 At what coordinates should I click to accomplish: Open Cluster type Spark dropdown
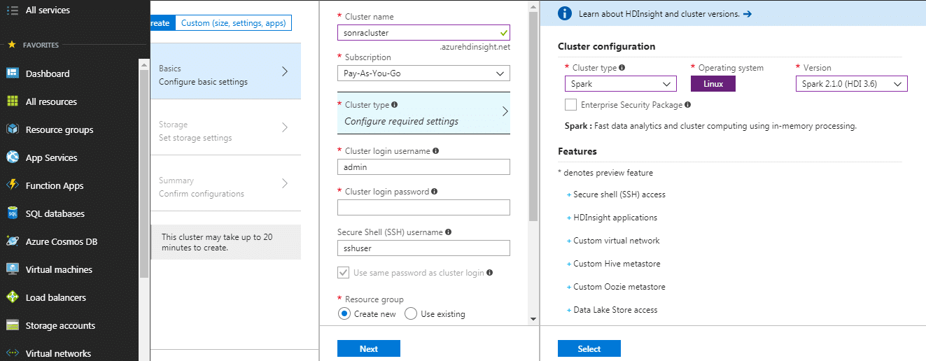[621, 84]
